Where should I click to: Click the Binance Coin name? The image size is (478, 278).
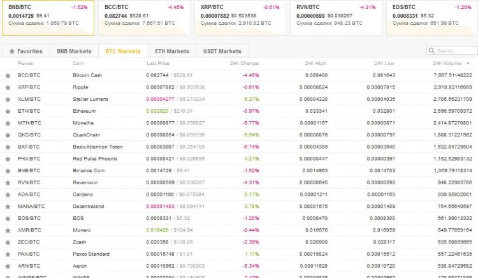(x=89, y=170)
